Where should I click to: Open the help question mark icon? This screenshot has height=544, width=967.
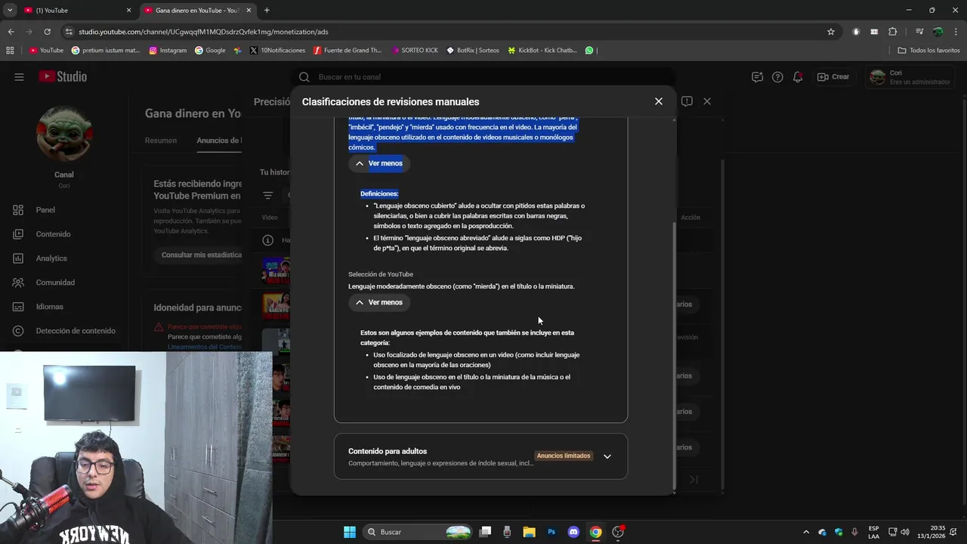pyautogui.click(x=777, y=77)
